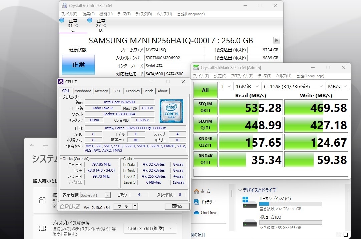Click the 469.58 sequential write result

click(316, 107)
